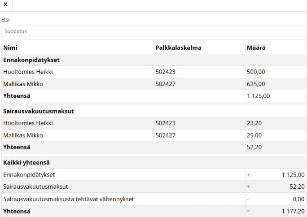Click the Suodatus search filter field

click(x=153, y=31)
